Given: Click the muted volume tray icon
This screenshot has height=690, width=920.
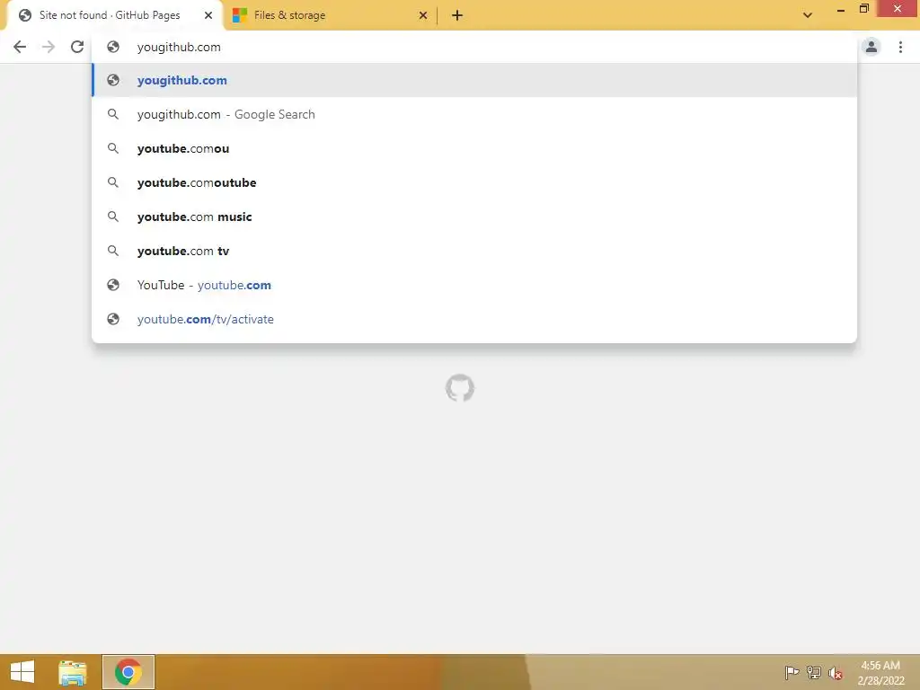Looking at the screenshot, I should pyautogui.click(x=836, y=673).
